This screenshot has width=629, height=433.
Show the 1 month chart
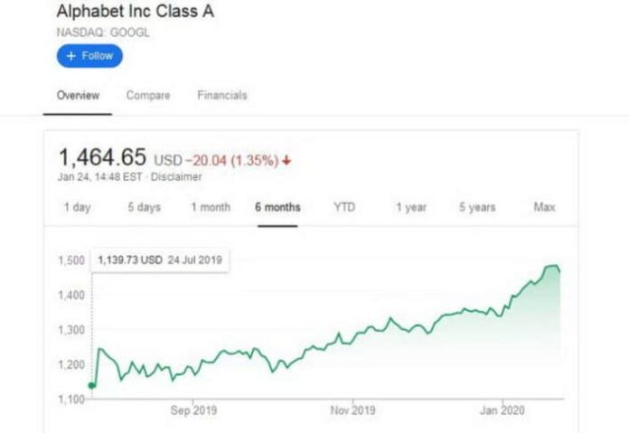tap(211, 207)
